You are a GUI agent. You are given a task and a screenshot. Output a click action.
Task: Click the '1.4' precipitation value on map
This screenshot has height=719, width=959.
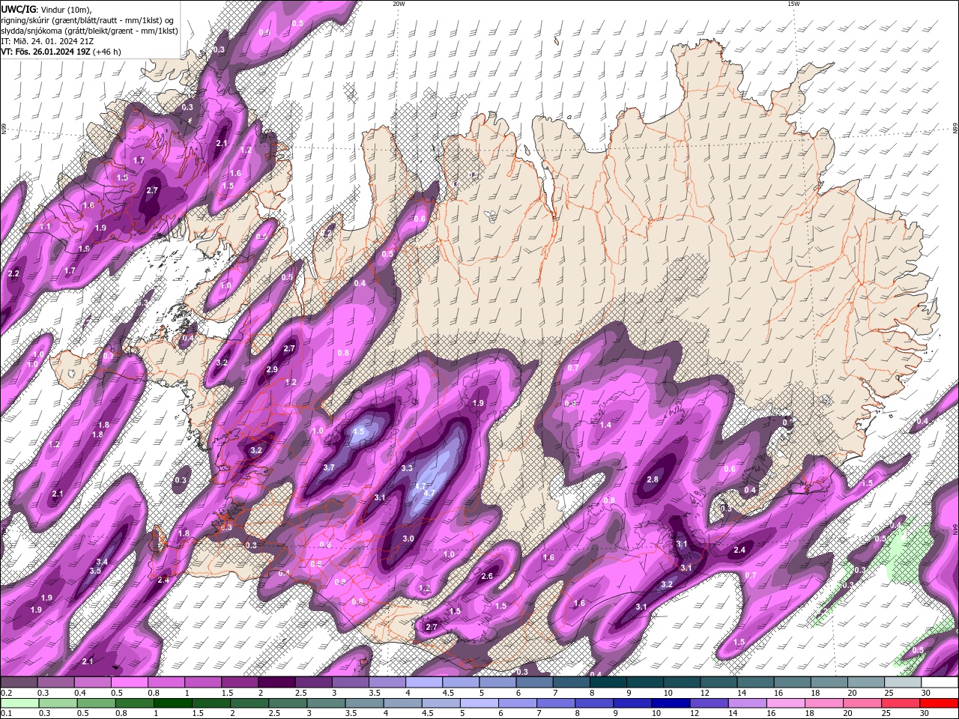pyautogui.click(x=605, y=425)
